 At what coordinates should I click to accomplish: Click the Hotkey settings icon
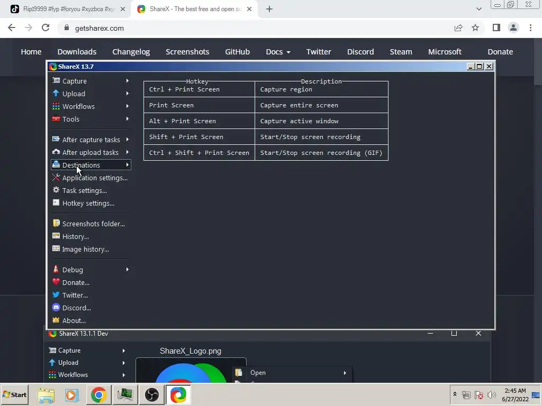[56, 202]
